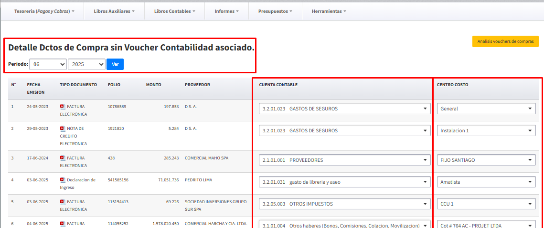Click PDF icon for Comercial Maho folio 438
Image resolution: width=544 pixels, height=228 pixels.
point(63,158)
